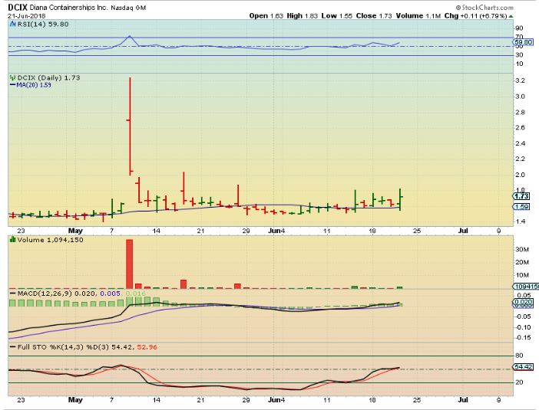This screenshot has width=539, height=410.
Task: Click the RSI(14) 59.80 legend text
Action: 43,24
